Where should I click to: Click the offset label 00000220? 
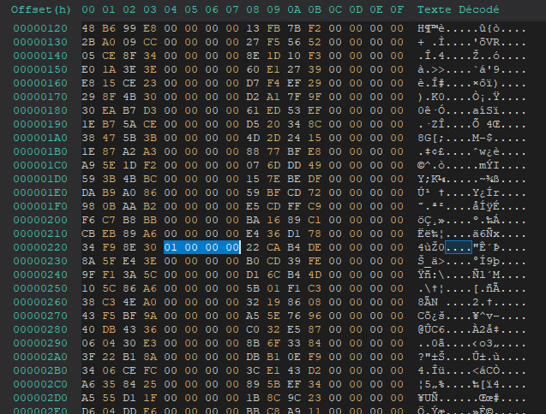pyautogui.click(x=40, y=247)
